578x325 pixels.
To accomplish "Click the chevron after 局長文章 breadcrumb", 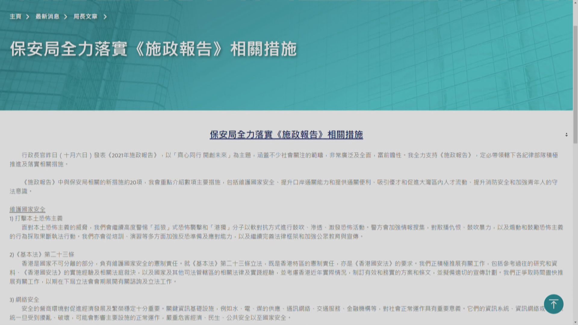I will click(105, 17).
